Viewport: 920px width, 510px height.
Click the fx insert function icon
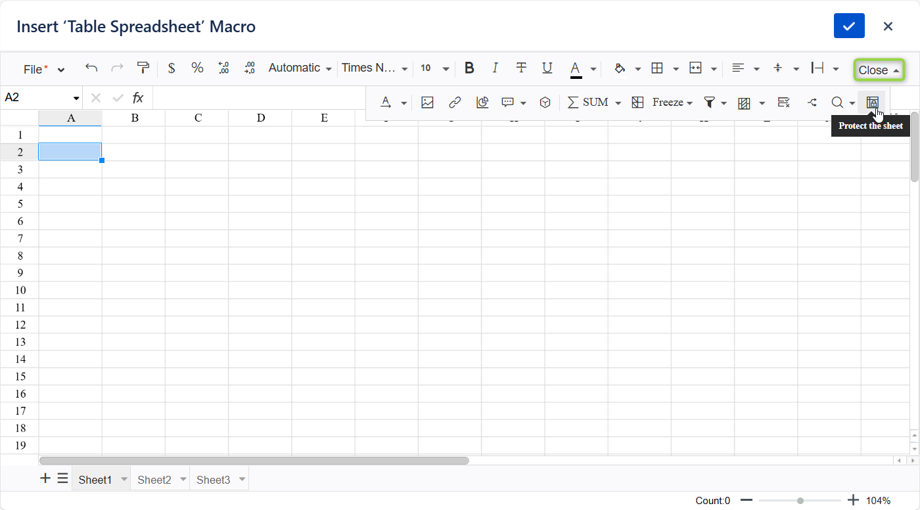pyautogui.click(x=138, y=98)
